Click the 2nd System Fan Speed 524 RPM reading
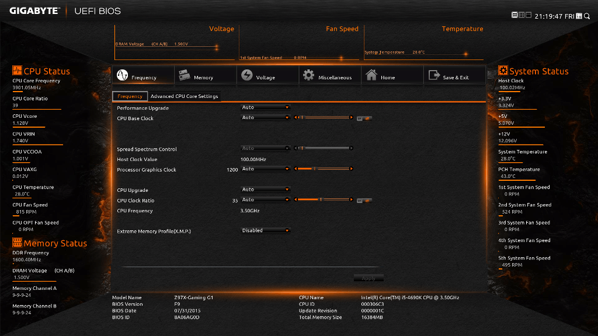 point(512,212)
